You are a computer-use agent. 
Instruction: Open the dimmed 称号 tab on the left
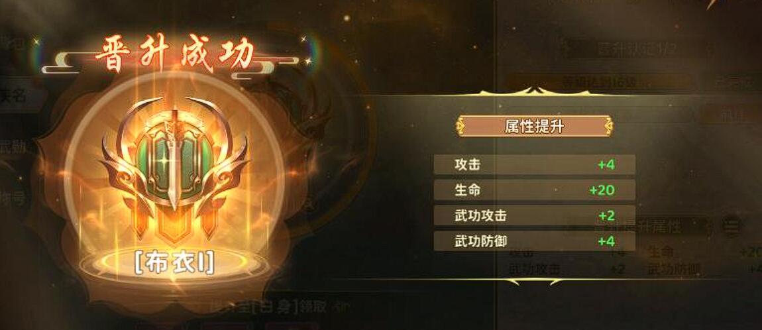13,198
